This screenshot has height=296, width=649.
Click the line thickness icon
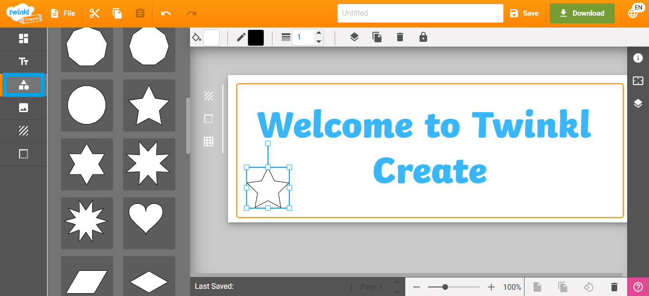[x=286, y=37]
